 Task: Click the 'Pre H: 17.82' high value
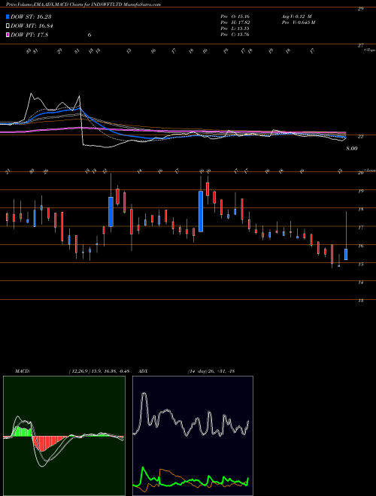(x=235, y=23)
